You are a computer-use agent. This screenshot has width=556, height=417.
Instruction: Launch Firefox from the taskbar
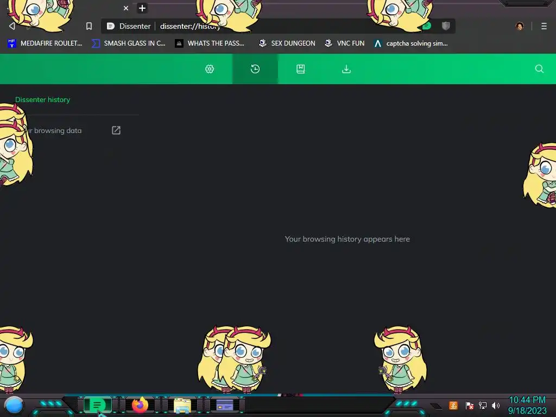tap(140, 405)
